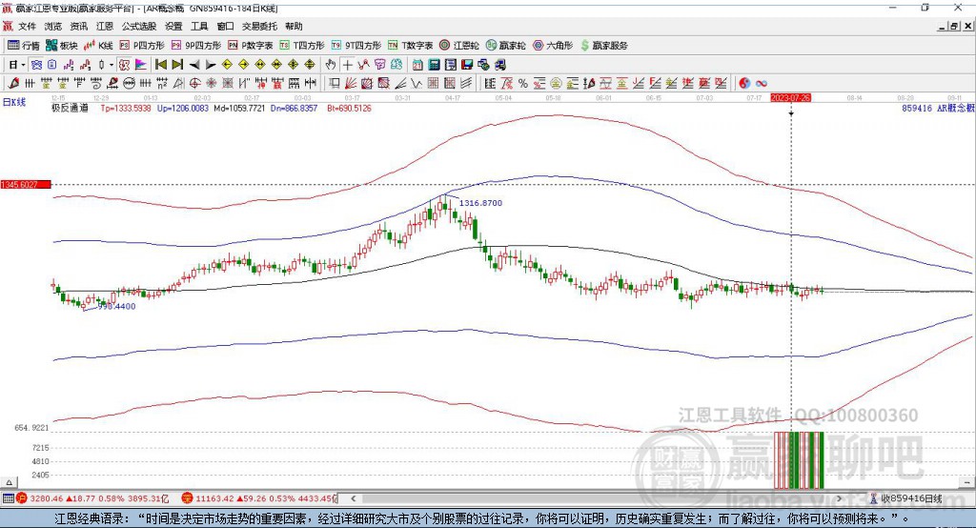
Task: Toggle the crosshair cursor tool
Action: pos(347,65)
